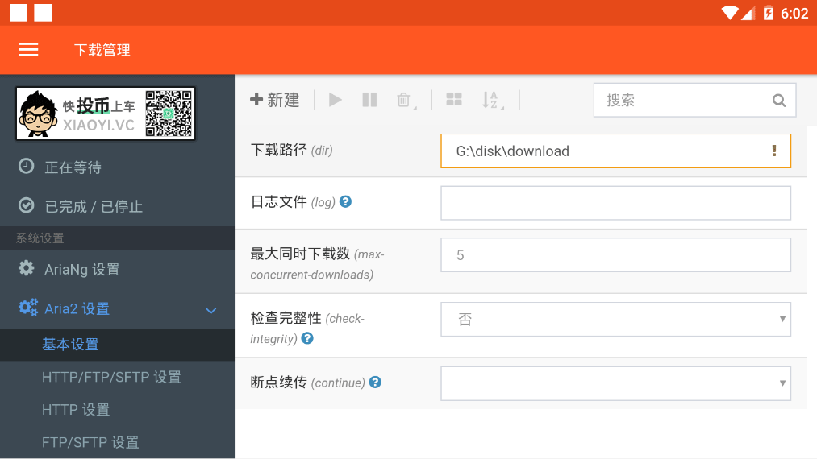Screen dimensions: 817x459
Task: Open the A-Z sort order icon
Action: 492,100
